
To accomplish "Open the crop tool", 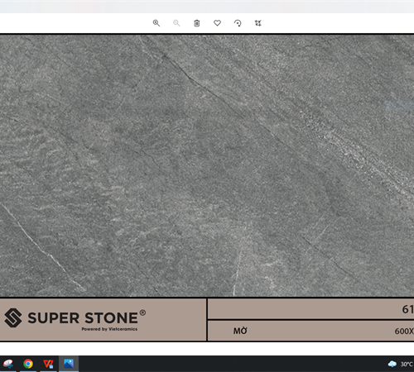I will pyautogui.click(x=258, y=23).
